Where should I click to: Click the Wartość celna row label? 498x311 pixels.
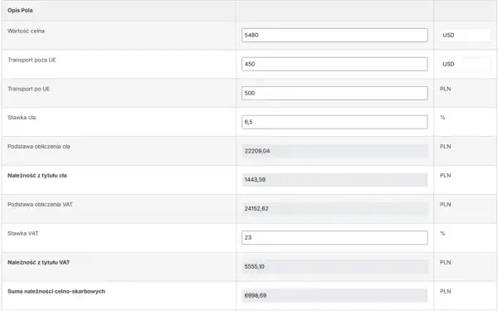click(x=26, y=32)
